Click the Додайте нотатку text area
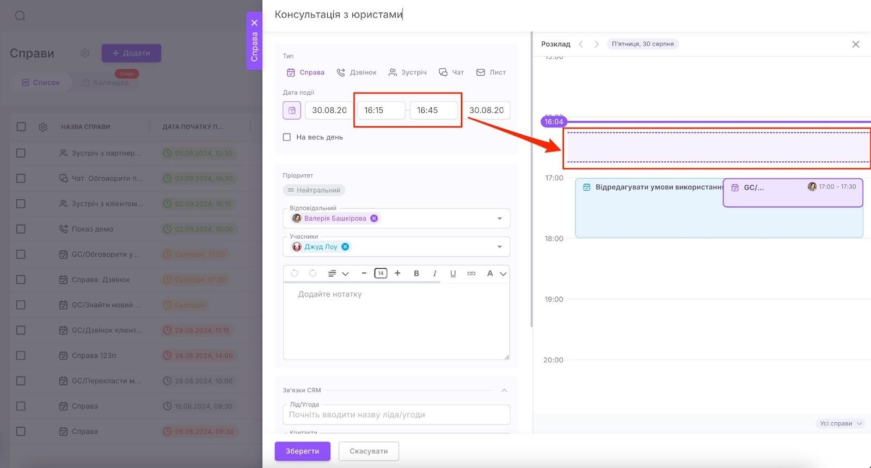871x468 pixels. [396, 321]
